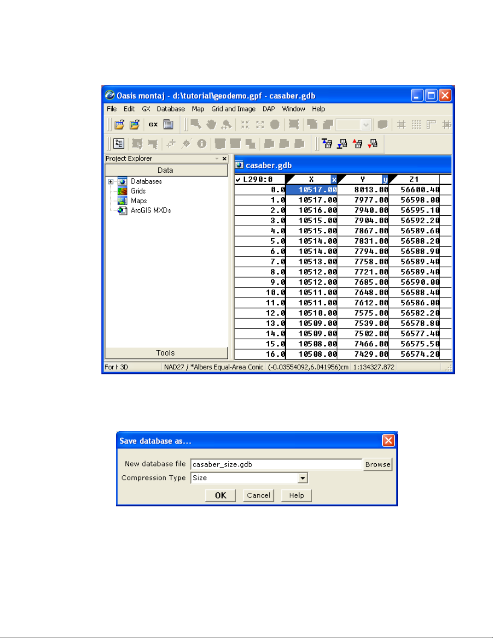Click the cell 56600.40
Viewport: 493px width, 638px height.
click(415, 190)
